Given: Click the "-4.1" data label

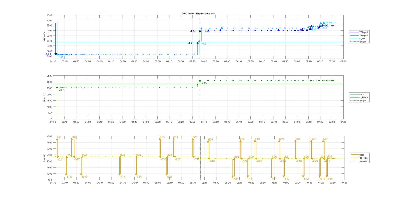Looking at the screenshot, I should (x=324, y=28).
